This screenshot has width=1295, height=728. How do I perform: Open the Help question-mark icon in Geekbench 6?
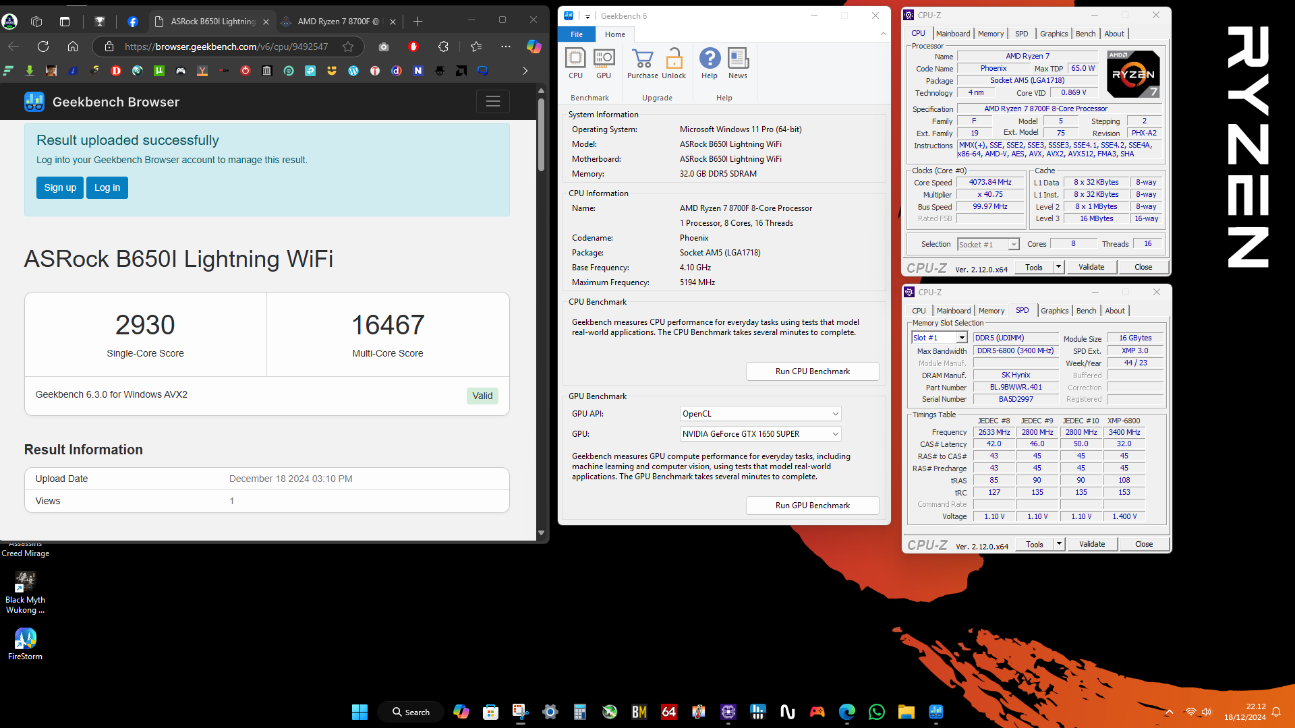[710, 63]
